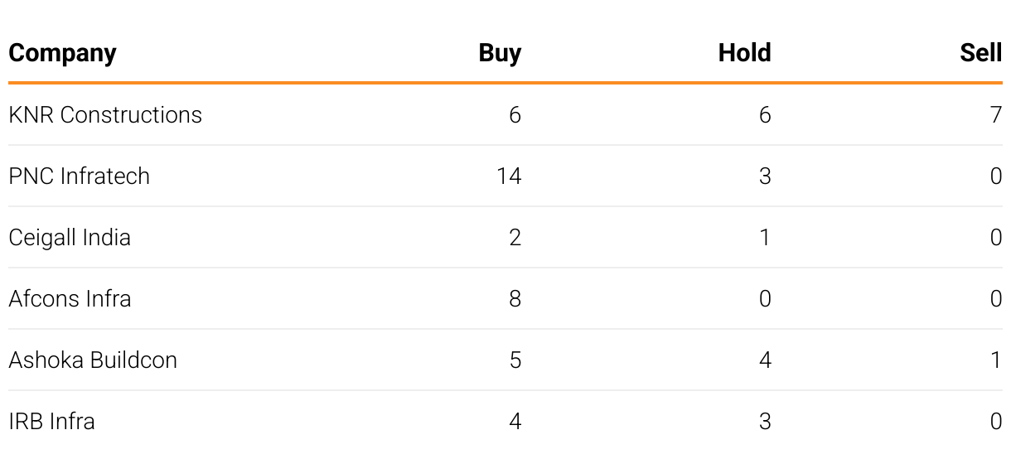Select the KNR Constructions company name
This screenshot has height=459, width=1011.
click(105, 114)
